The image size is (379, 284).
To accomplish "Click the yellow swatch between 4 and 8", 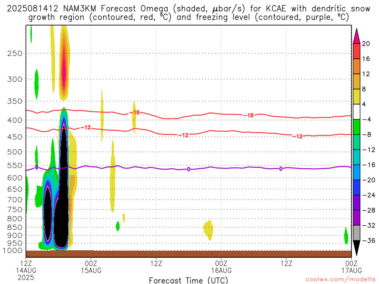I will click(356, 97).
